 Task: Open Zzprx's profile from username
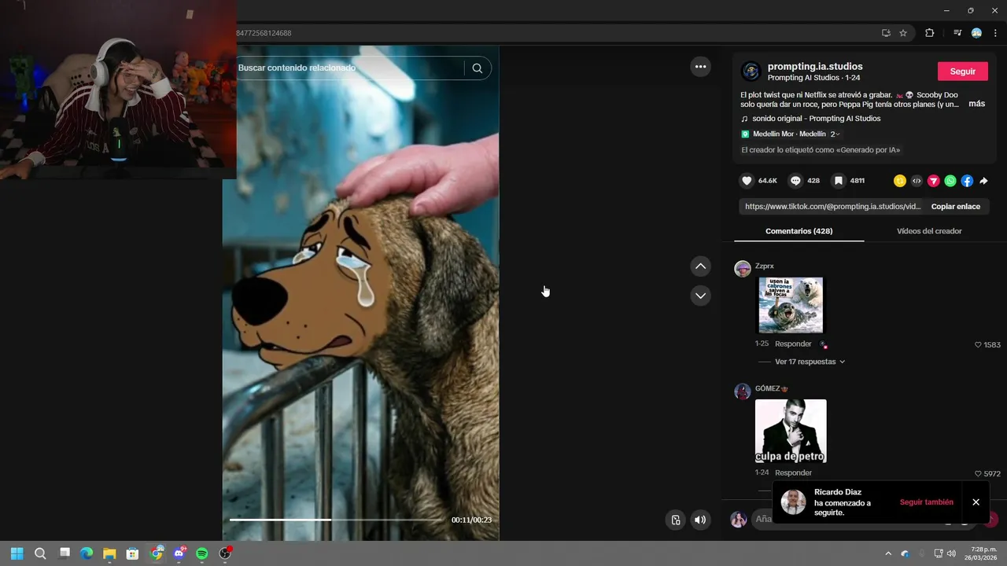[x=764, y=266]
